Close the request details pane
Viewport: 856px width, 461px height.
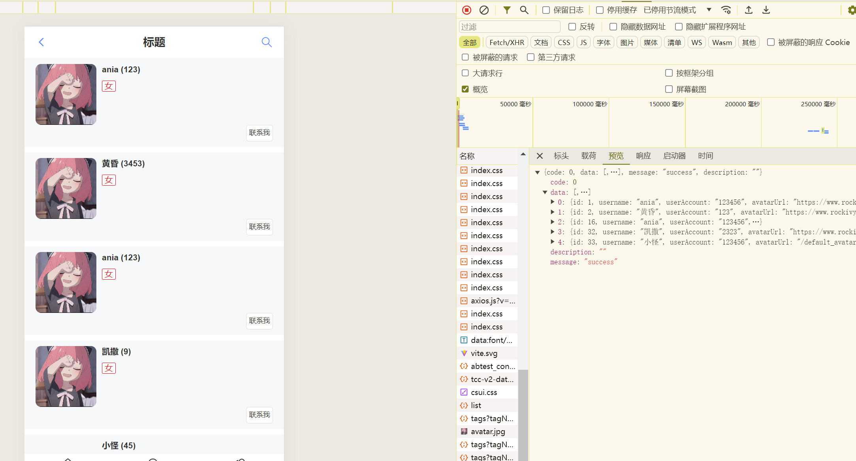pyautogui.click(x=540, y=156)
